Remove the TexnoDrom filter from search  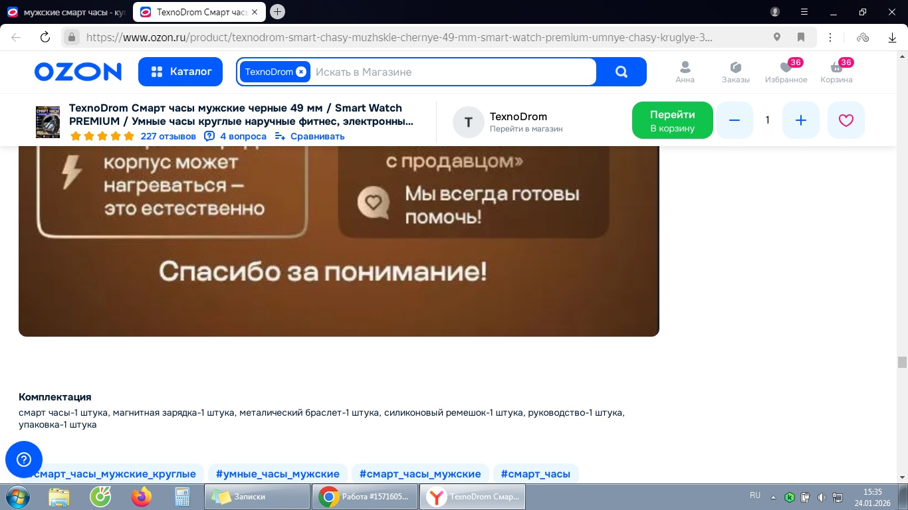tap(301, 72)
